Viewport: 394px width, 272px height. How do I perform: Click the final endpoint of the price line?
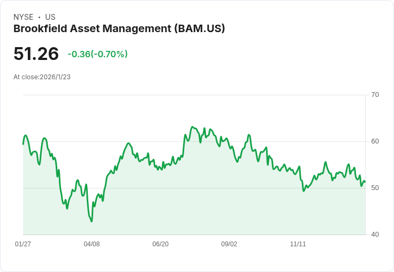365,182
